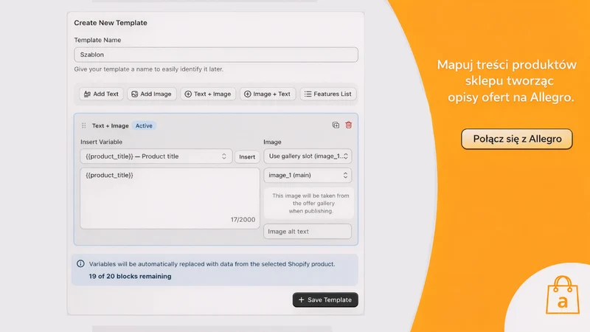Add a Features List block

tap(328, 94)
